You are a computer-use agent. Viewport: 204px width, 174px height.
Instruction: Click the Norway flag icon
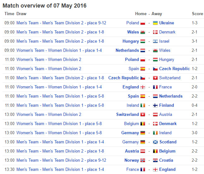[x=143, y=160]
